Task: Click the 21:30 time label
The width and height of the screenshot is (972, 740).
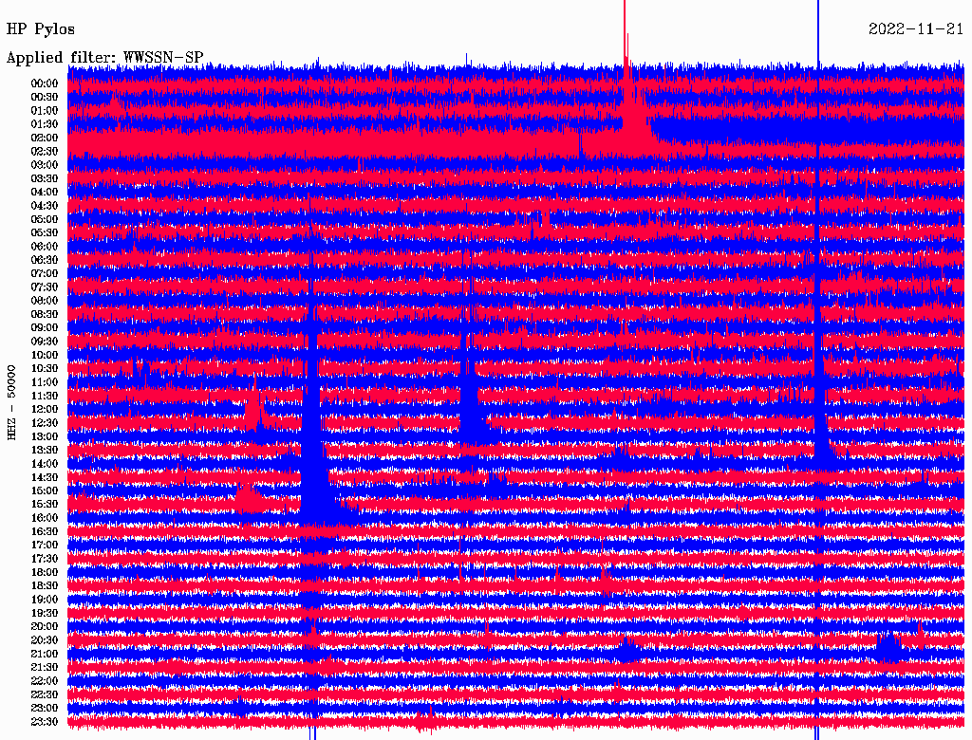Action: click(45, 668)
